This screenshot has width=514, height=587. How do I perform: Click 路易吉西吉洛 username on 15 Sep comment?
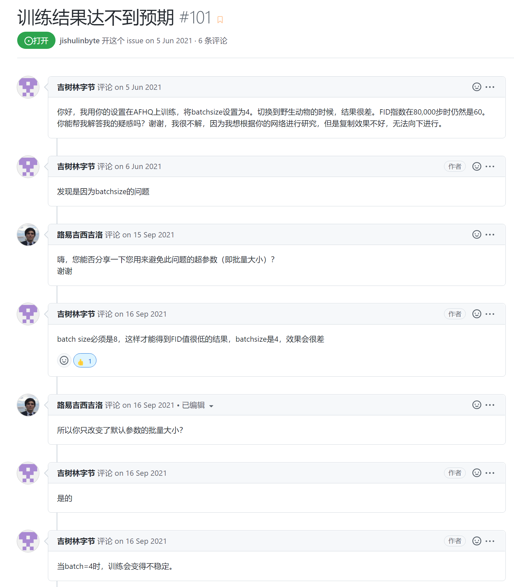pyautogui.click(x=80, y=235)
